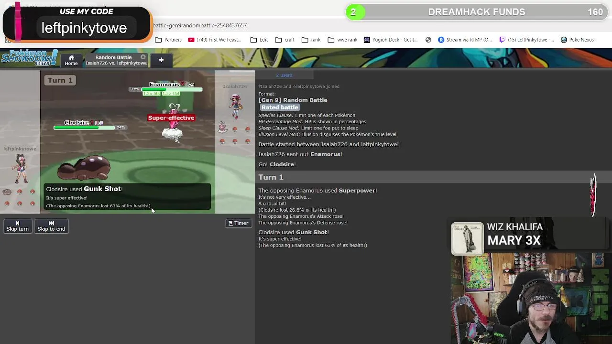The image size is (612, 344).
Task: Open the Partners bookmark folder
Action: point(168,40)
